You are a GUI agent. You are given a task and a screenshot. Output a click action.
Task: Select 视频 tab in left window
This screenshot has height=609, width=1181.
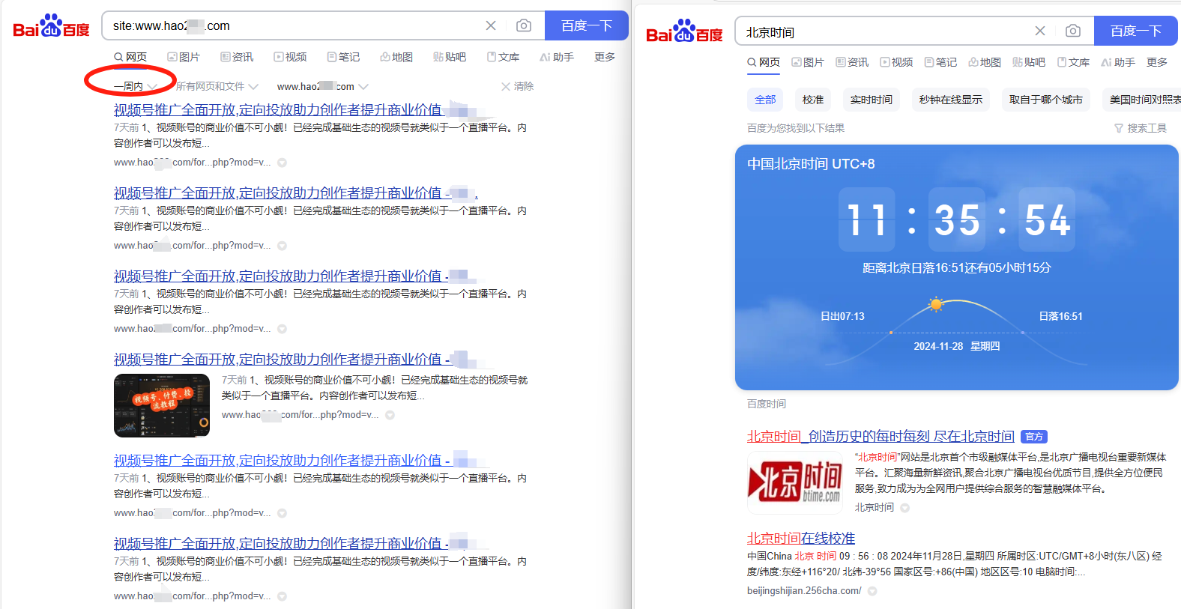pyautogui.click(x=290, y=57)
